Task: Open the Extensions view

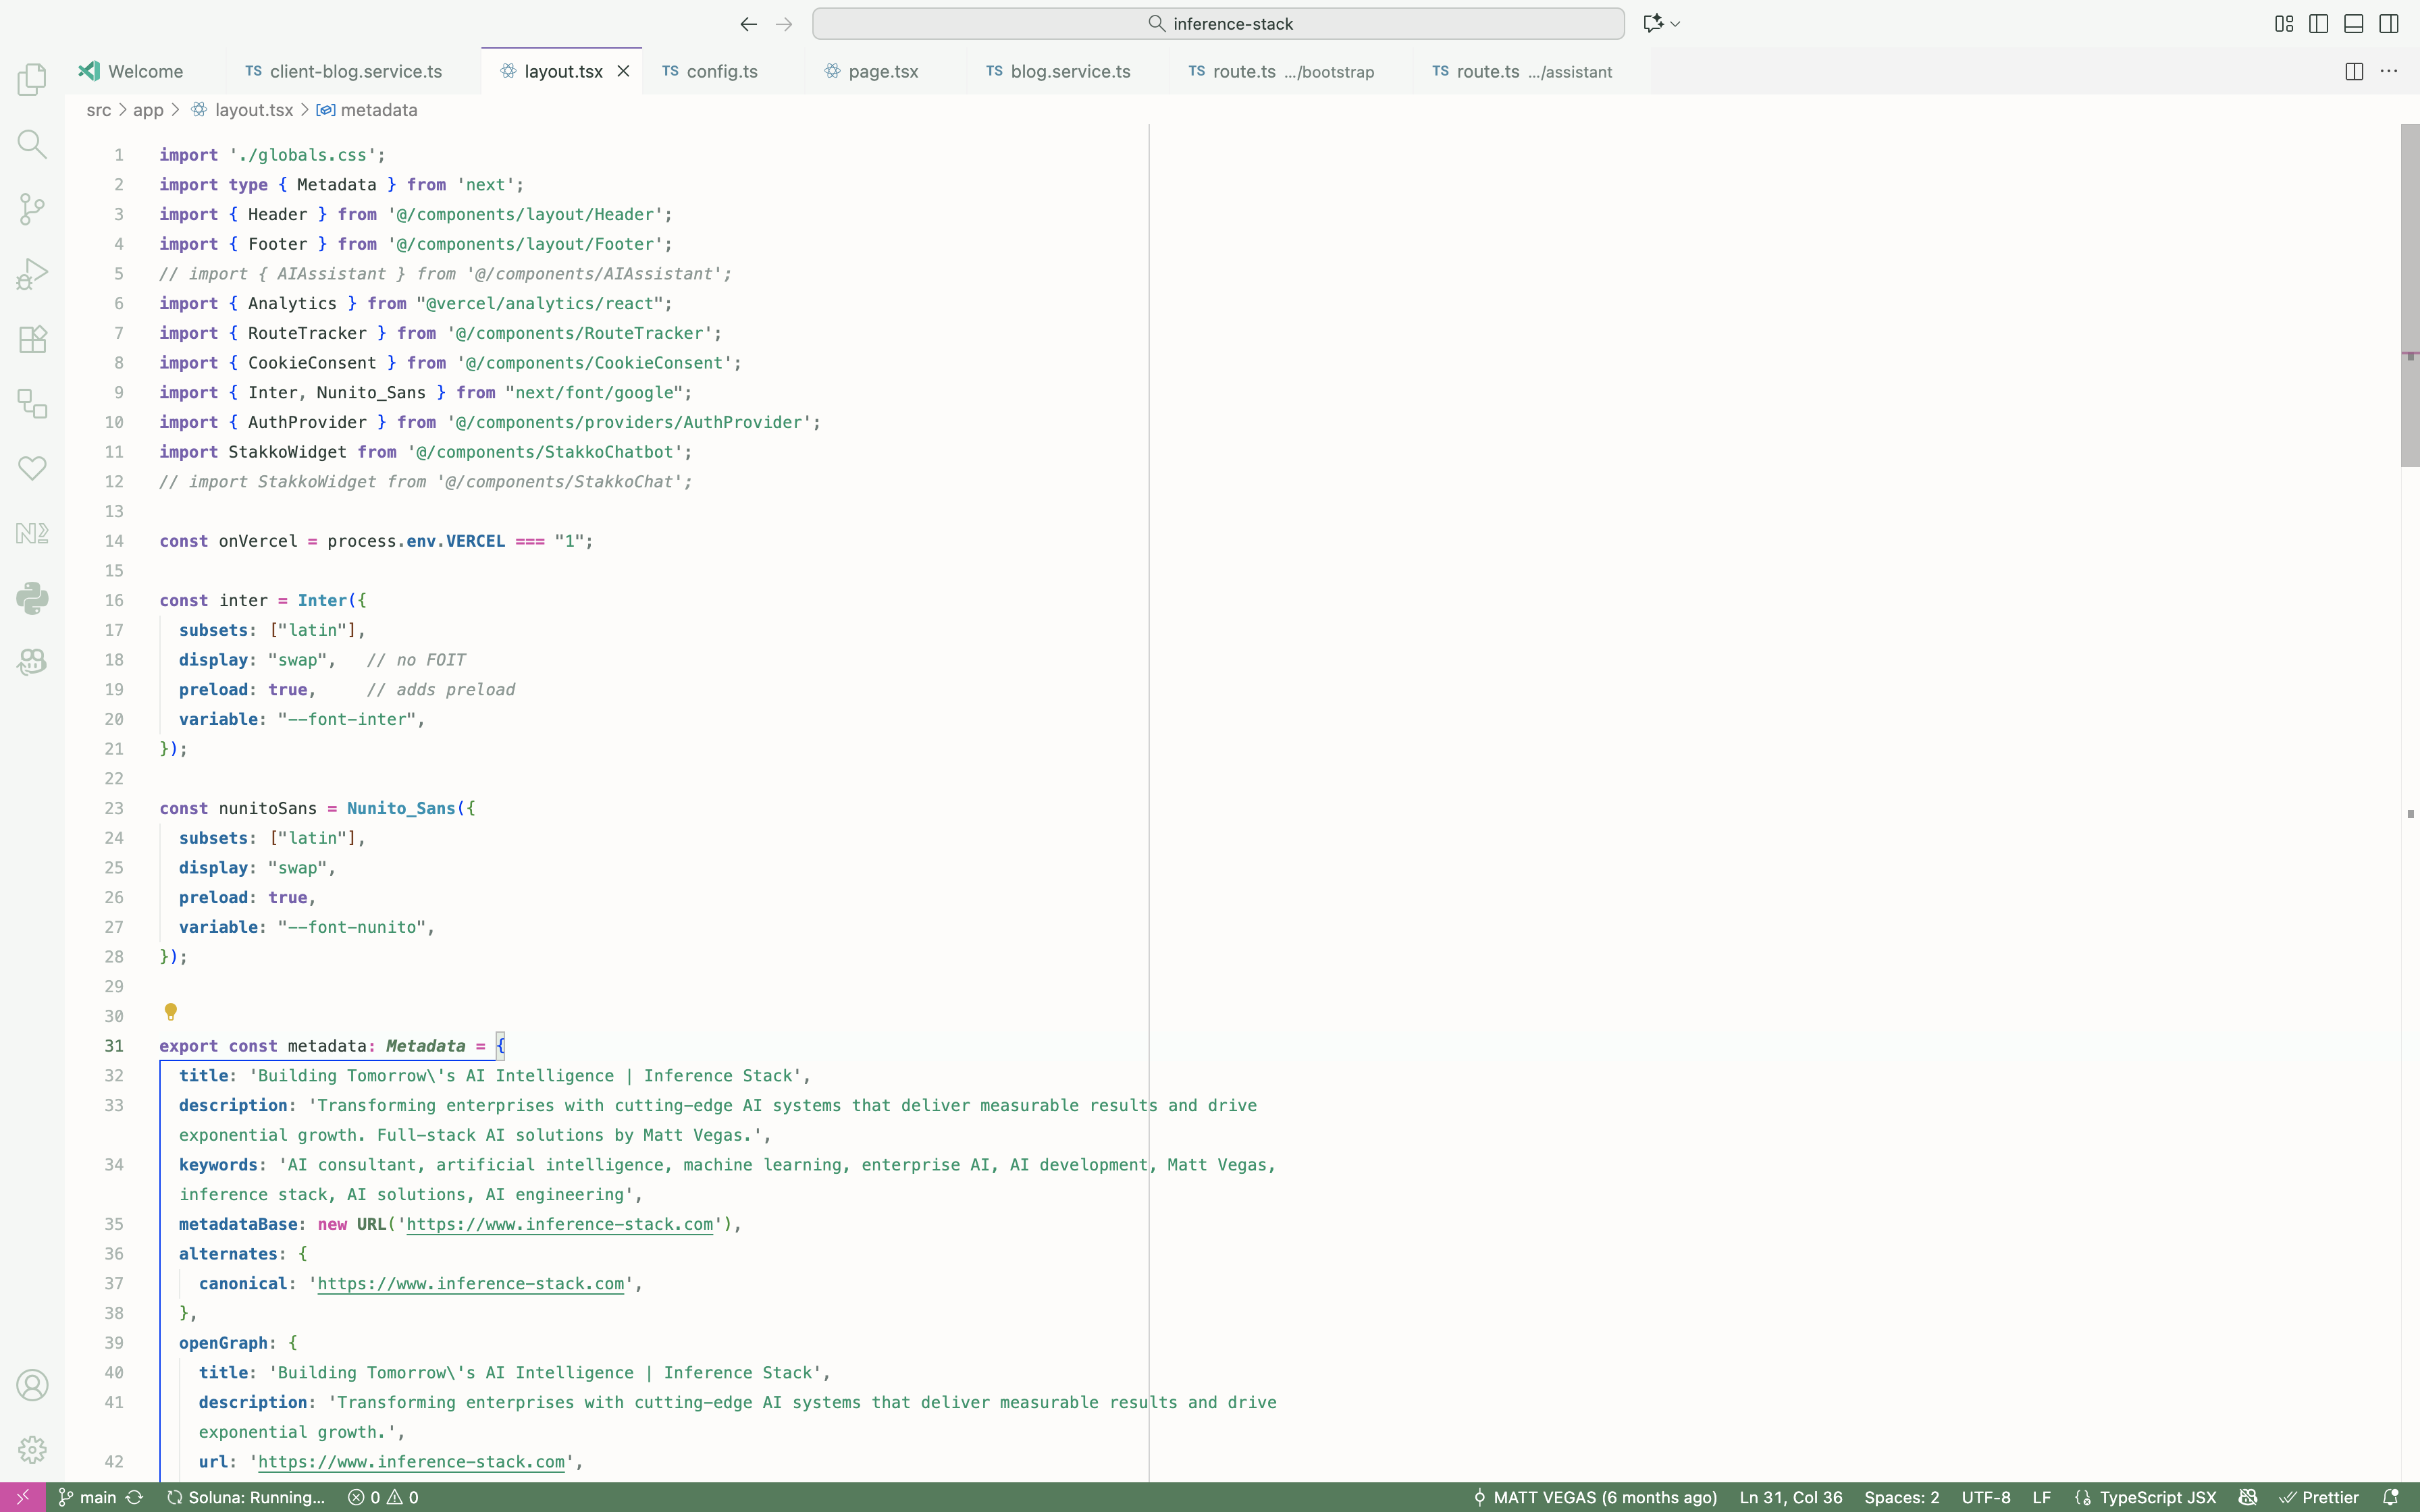Action: (32, 339)
